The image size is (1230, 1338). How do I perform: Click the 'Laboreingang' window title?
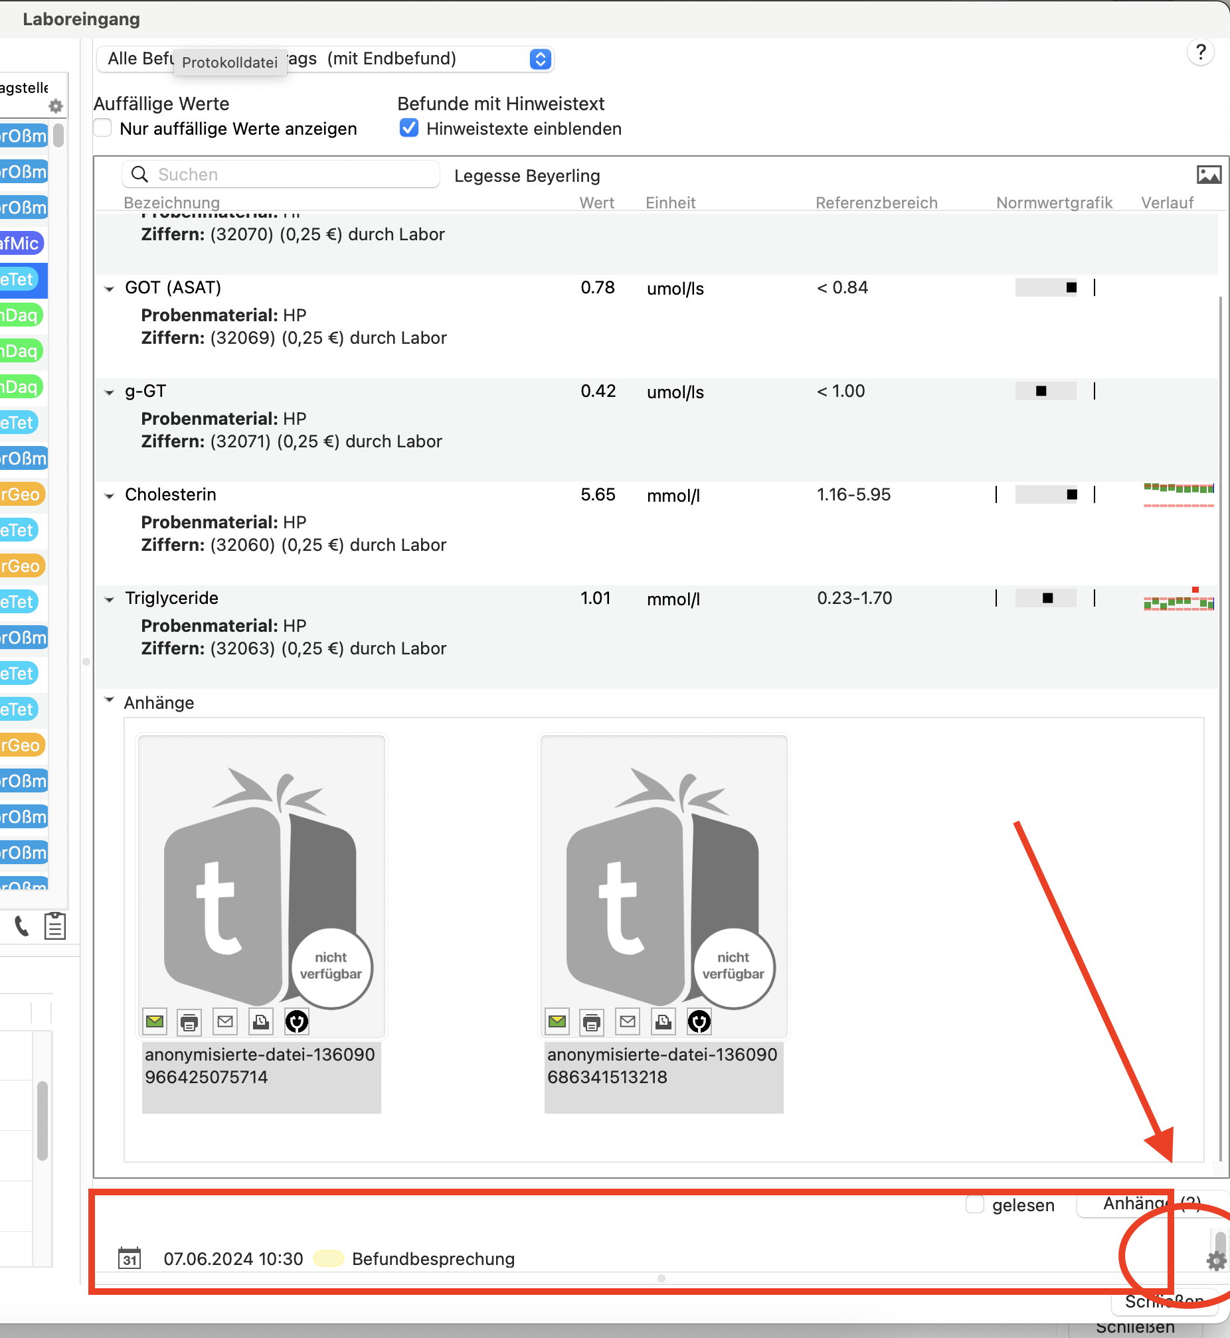pos(81,19)
